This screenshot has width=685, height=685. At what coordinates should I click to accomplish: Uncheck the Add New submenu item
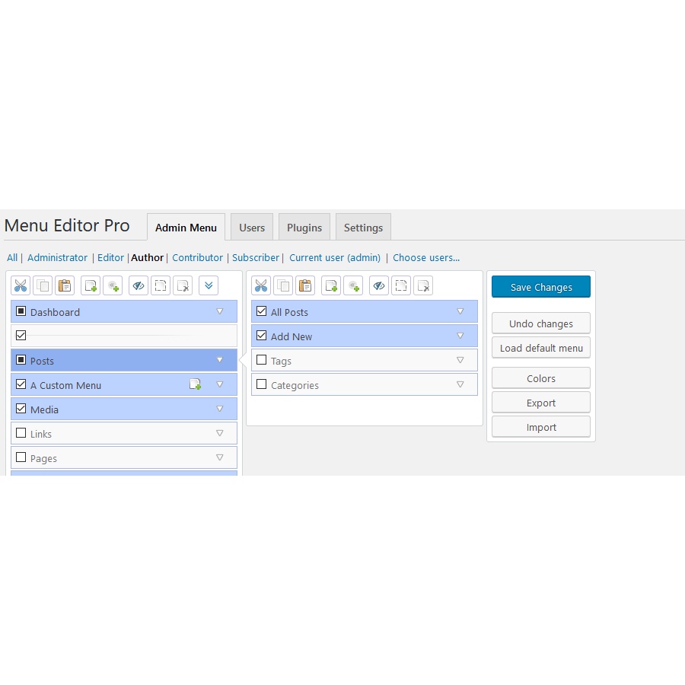pyautogui.click(x=261, y=336)
